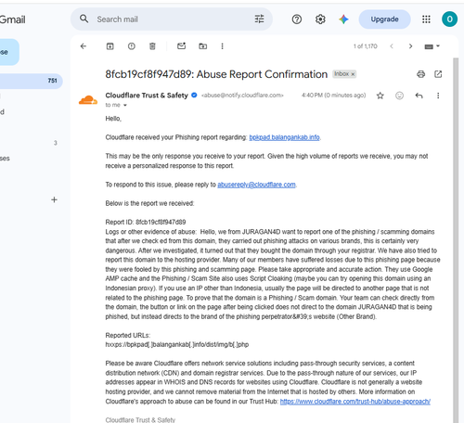Click the 4:40 PM timestamp
This screenshot has width=464, height=423.
click(333, 96)
